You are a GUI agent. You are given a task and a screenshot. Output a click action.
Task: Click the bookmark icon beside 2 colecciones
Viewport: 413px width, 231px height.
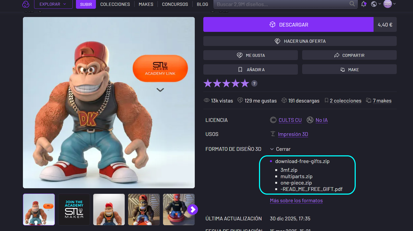pos(326,100)
